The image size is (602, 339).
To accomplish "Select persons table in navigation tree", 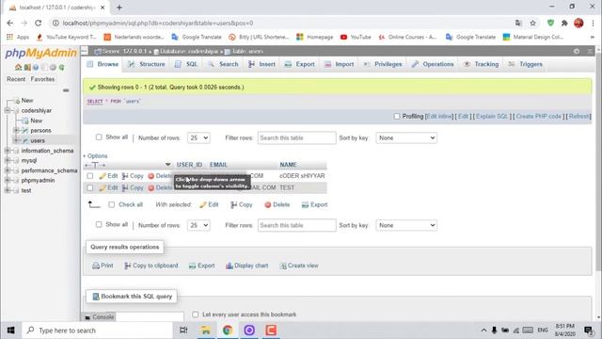I will pos(40,131).
